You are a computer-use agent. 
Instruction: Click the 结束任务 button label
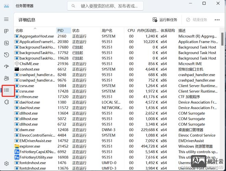coord(200,20)
